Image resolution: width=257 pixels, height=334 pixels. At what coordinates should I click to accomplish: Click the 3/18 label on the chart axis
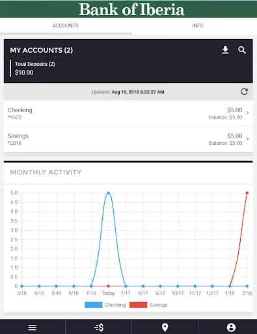coord(21,293)
